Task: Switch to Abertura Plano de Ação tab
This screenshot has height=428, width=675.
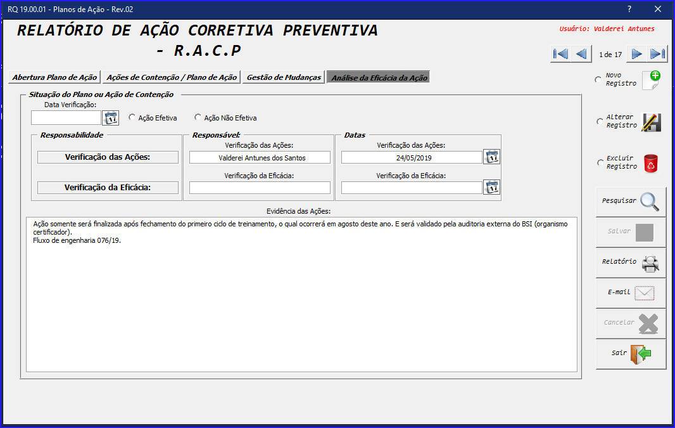Action: tap(54, 77)
